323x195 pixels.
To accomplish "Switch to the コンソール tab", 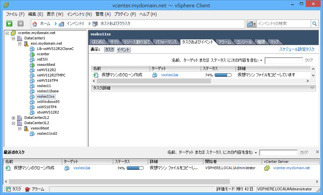I will pos(244,42).
